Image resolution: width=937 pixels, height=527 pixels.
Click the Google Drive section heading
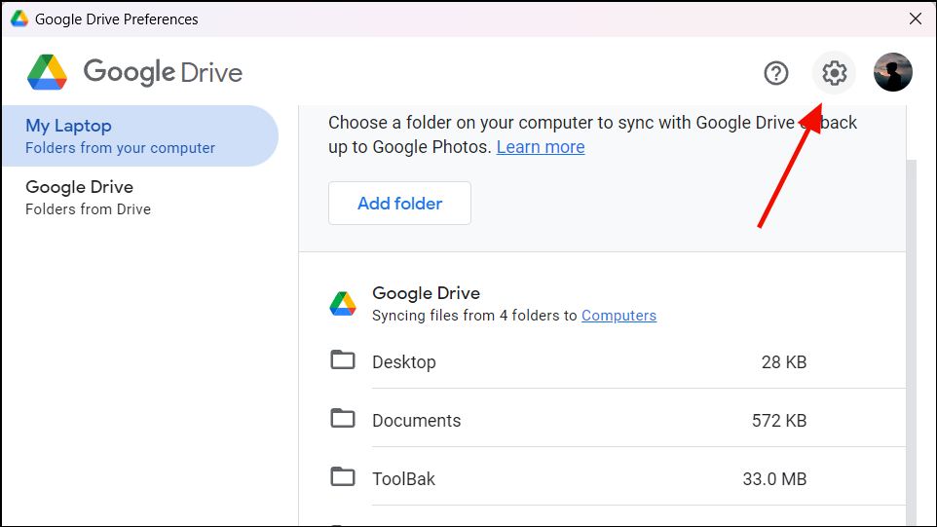(426, 293)
